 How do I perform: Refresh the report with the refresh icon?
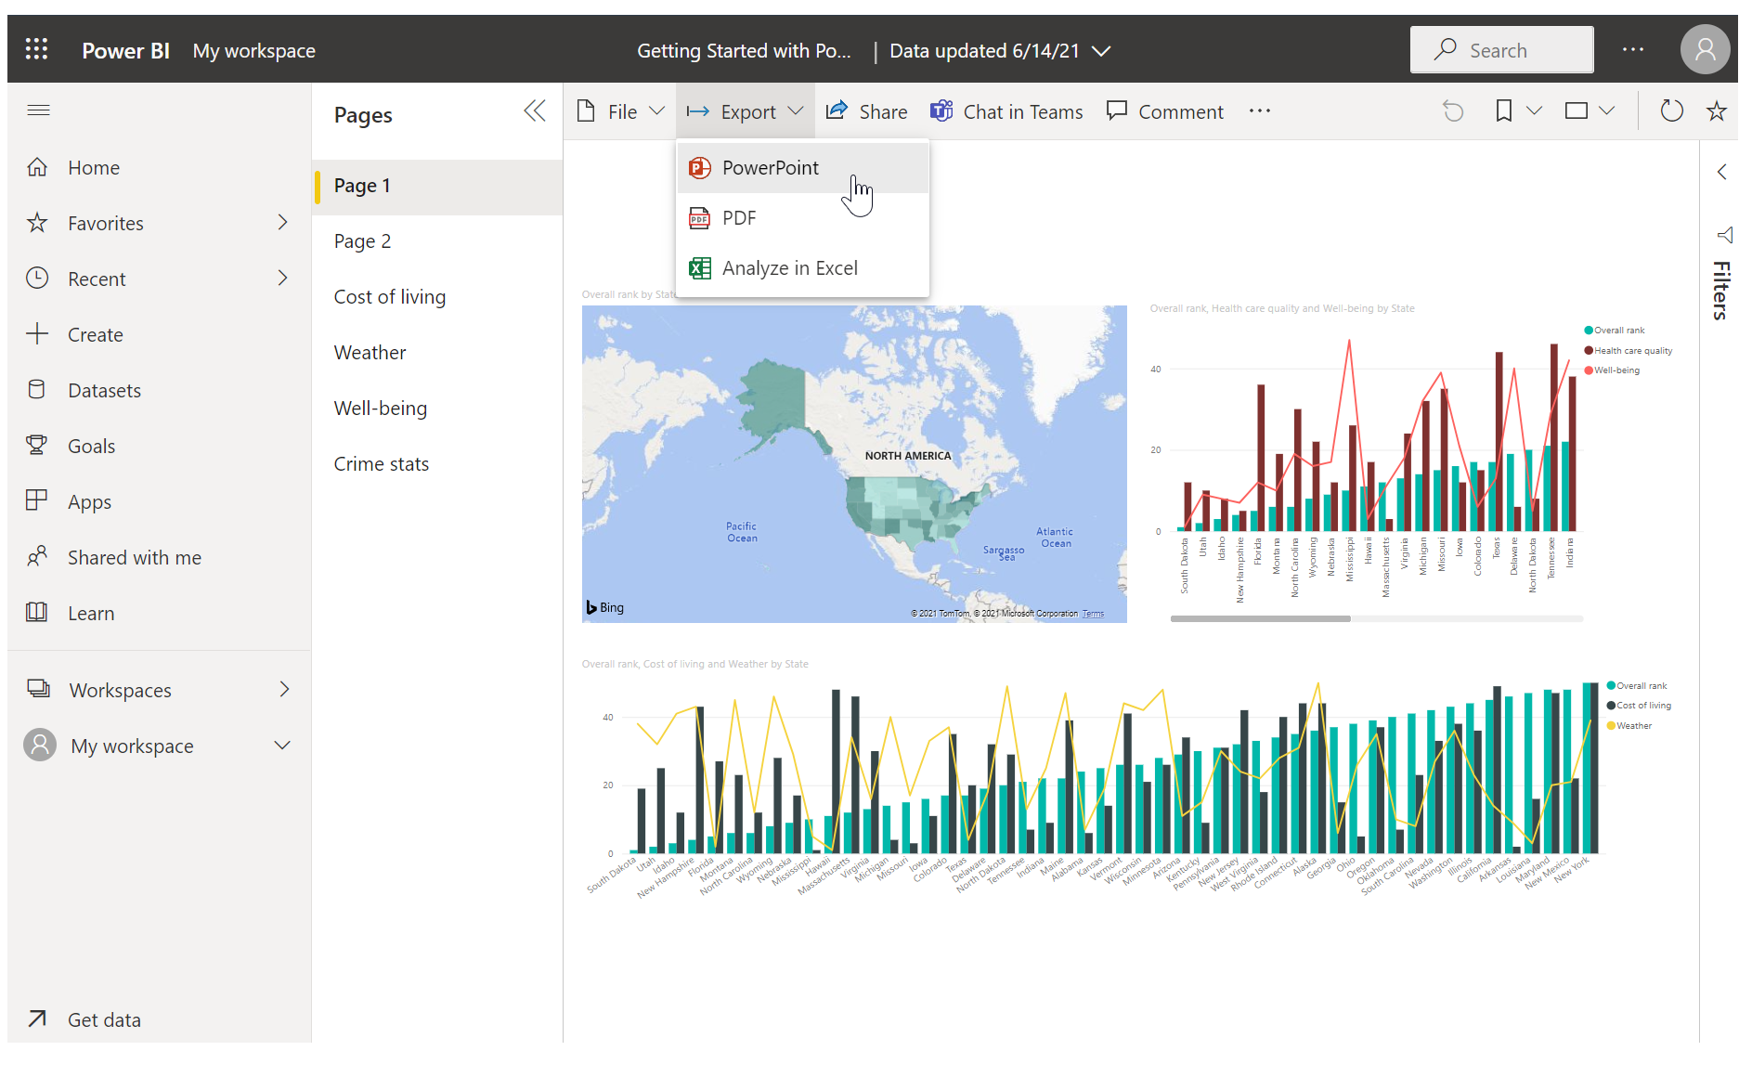(1671, 111)
